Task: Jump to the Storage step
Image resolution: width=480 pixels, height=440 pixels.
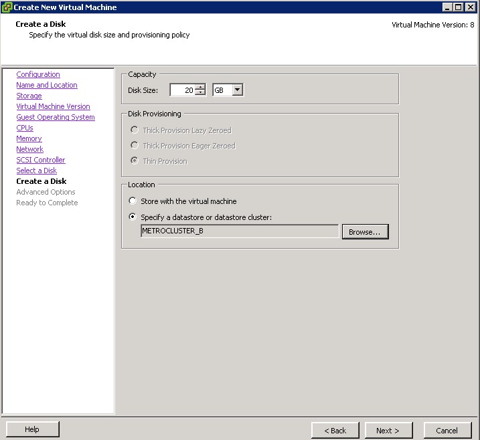Action: coord(29,96)
